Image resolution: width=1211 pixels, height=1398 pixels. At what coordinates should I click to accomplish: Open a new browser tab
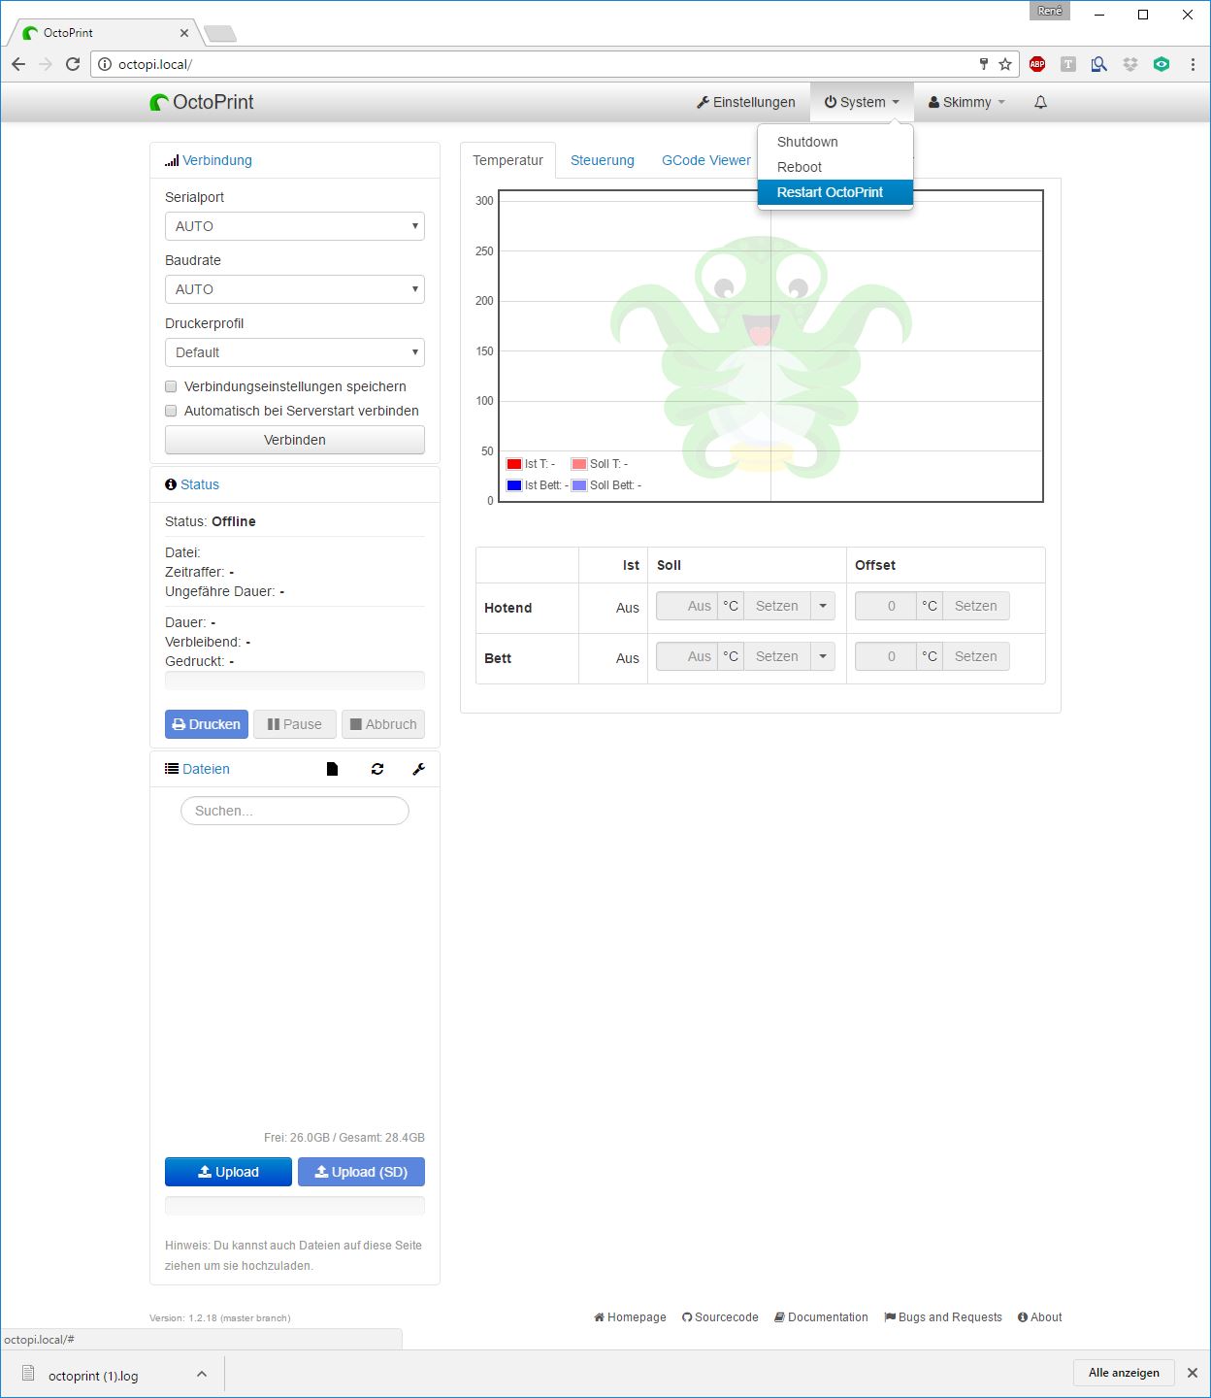coord(220,34)
